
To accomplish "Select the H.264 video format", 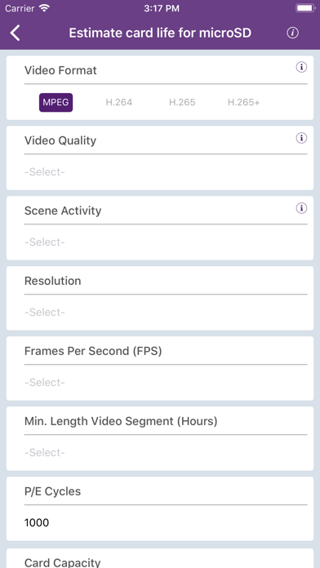I will [119, 103].
